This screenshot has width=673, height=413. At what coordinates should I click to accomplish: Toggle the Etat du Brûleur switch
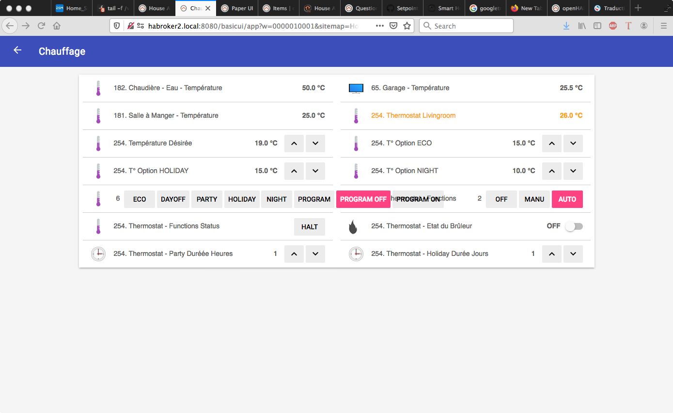[574, 226]
